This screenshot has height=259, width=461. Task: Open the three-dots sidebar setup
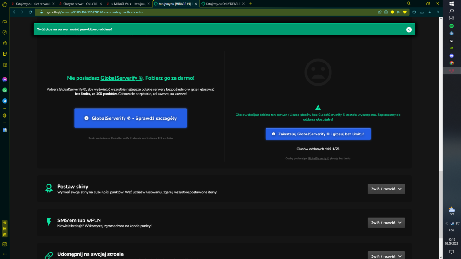pos(5,254)
